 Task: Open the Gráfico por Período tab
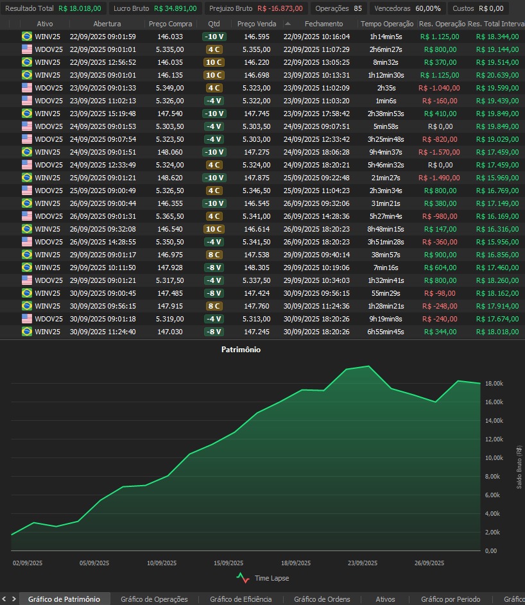451,599
